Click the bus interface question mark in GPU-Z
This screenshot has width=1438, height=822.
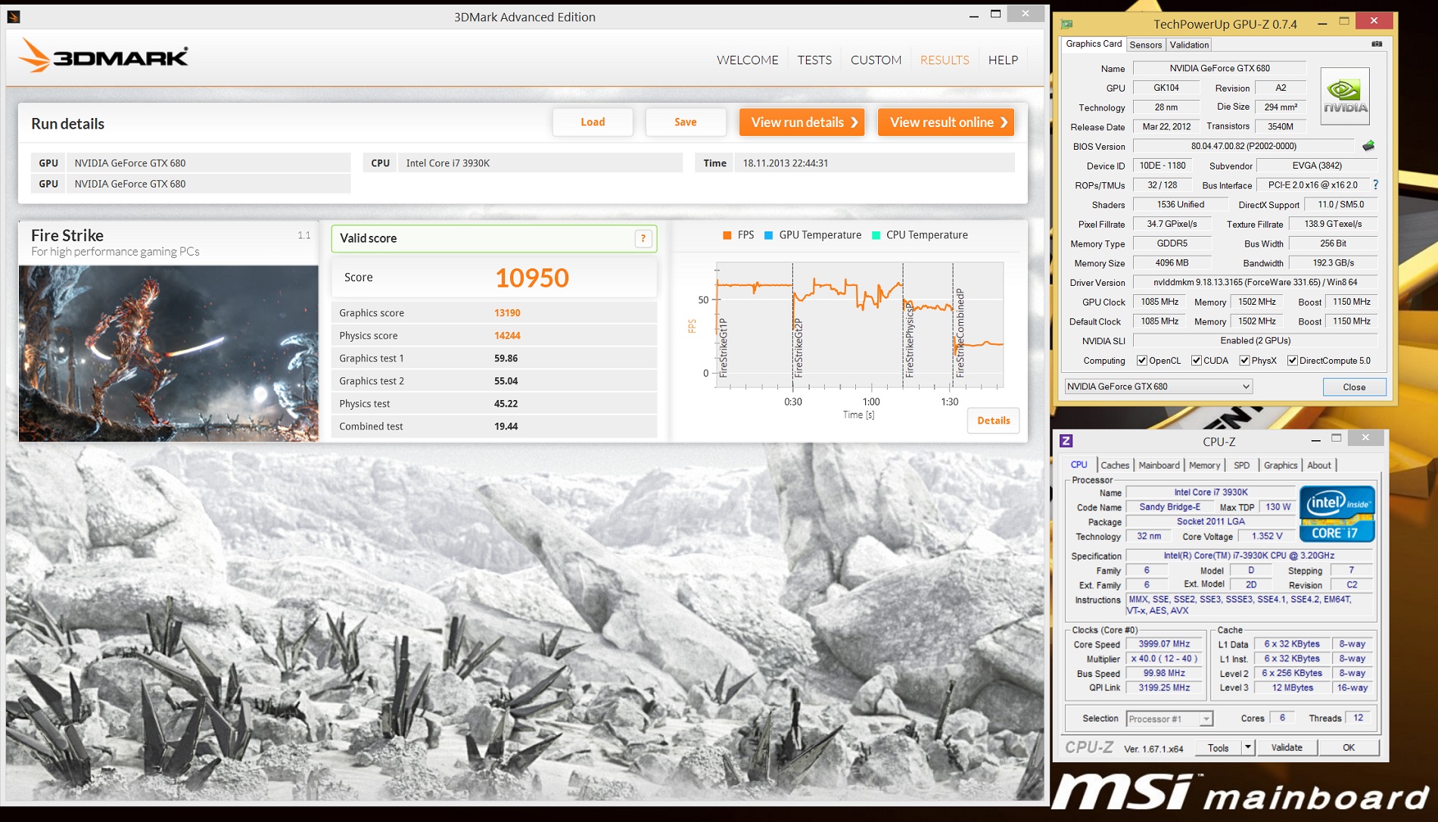point(1375,185)
